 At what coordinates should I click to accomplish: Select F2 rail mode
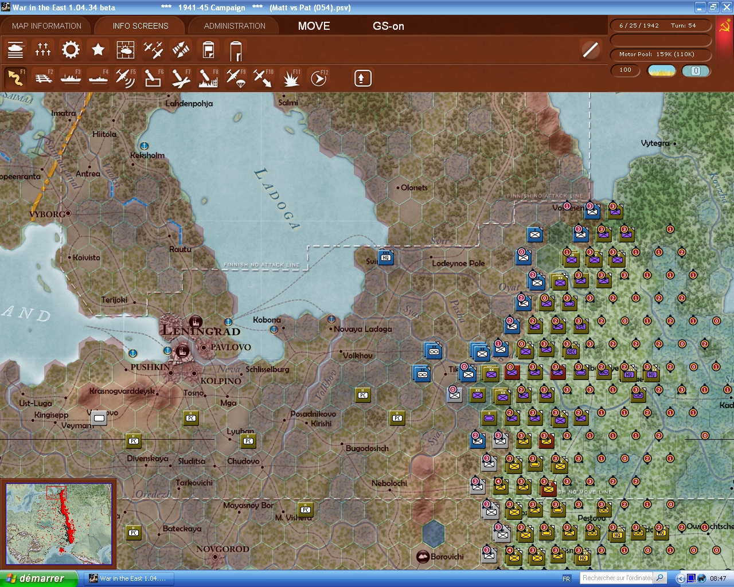43,77
